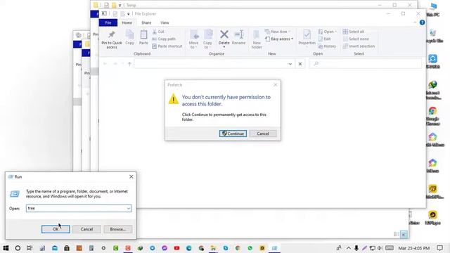Click Invert selection in Select group
Viewport: 450px width, 253px height.
coord(359,46)
